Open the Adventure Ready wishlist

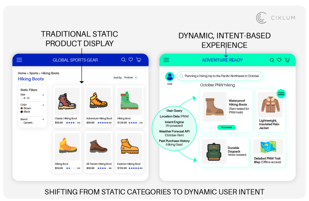click(x=279, y=60)
